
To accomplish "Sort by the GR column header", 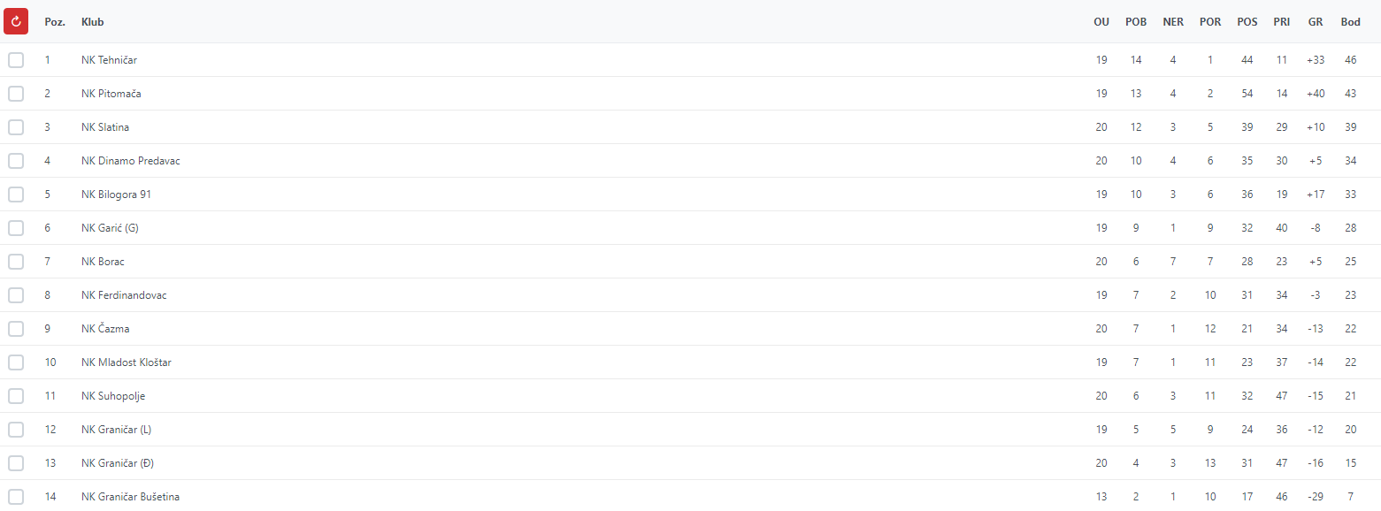I will tap(1316, 21).
